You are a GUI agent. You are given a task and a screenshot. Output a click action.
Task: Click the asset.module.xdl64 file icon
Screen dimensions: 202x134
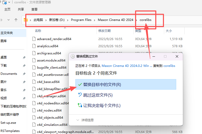(x=34, y=60)
